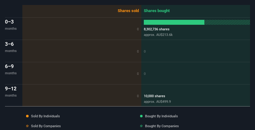Click the Shares bought column header
This screenshot has width=255, height=130.
(x=157, y=11)
